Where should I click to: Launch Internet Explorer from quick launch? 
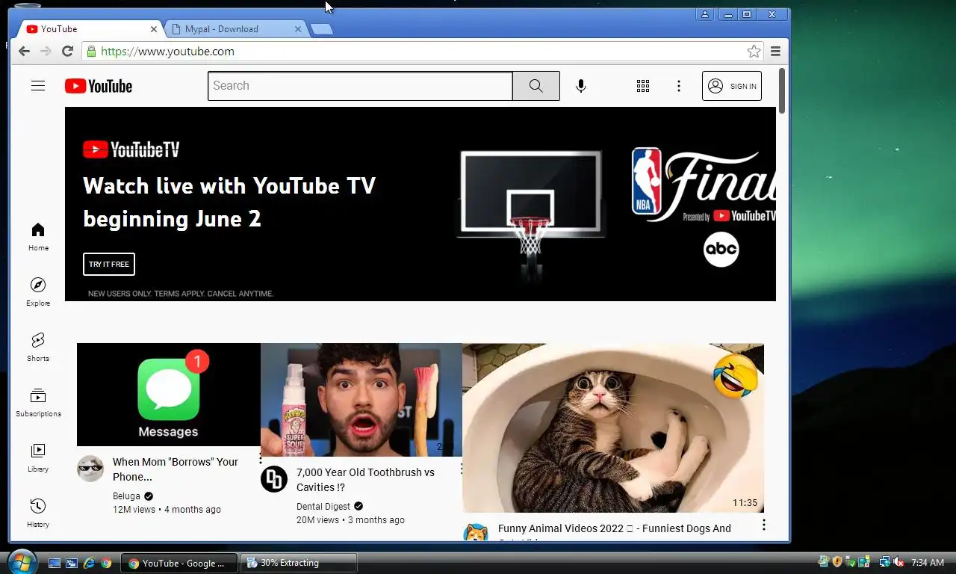coord(89,563)
